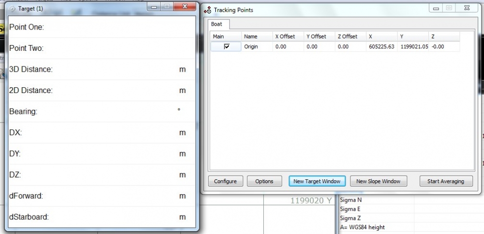Toggle the Main checkbox for Origin
The image size is (484, 234).
point(227,47)
